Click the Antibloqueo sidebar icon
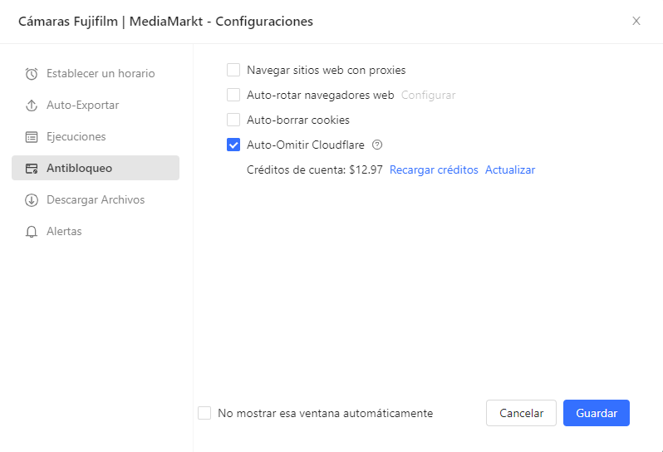663x452 pixels. click(x=32, y=169)
